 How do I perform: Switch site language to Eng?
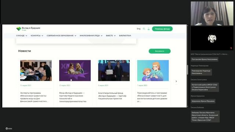[x=138, y=29]
